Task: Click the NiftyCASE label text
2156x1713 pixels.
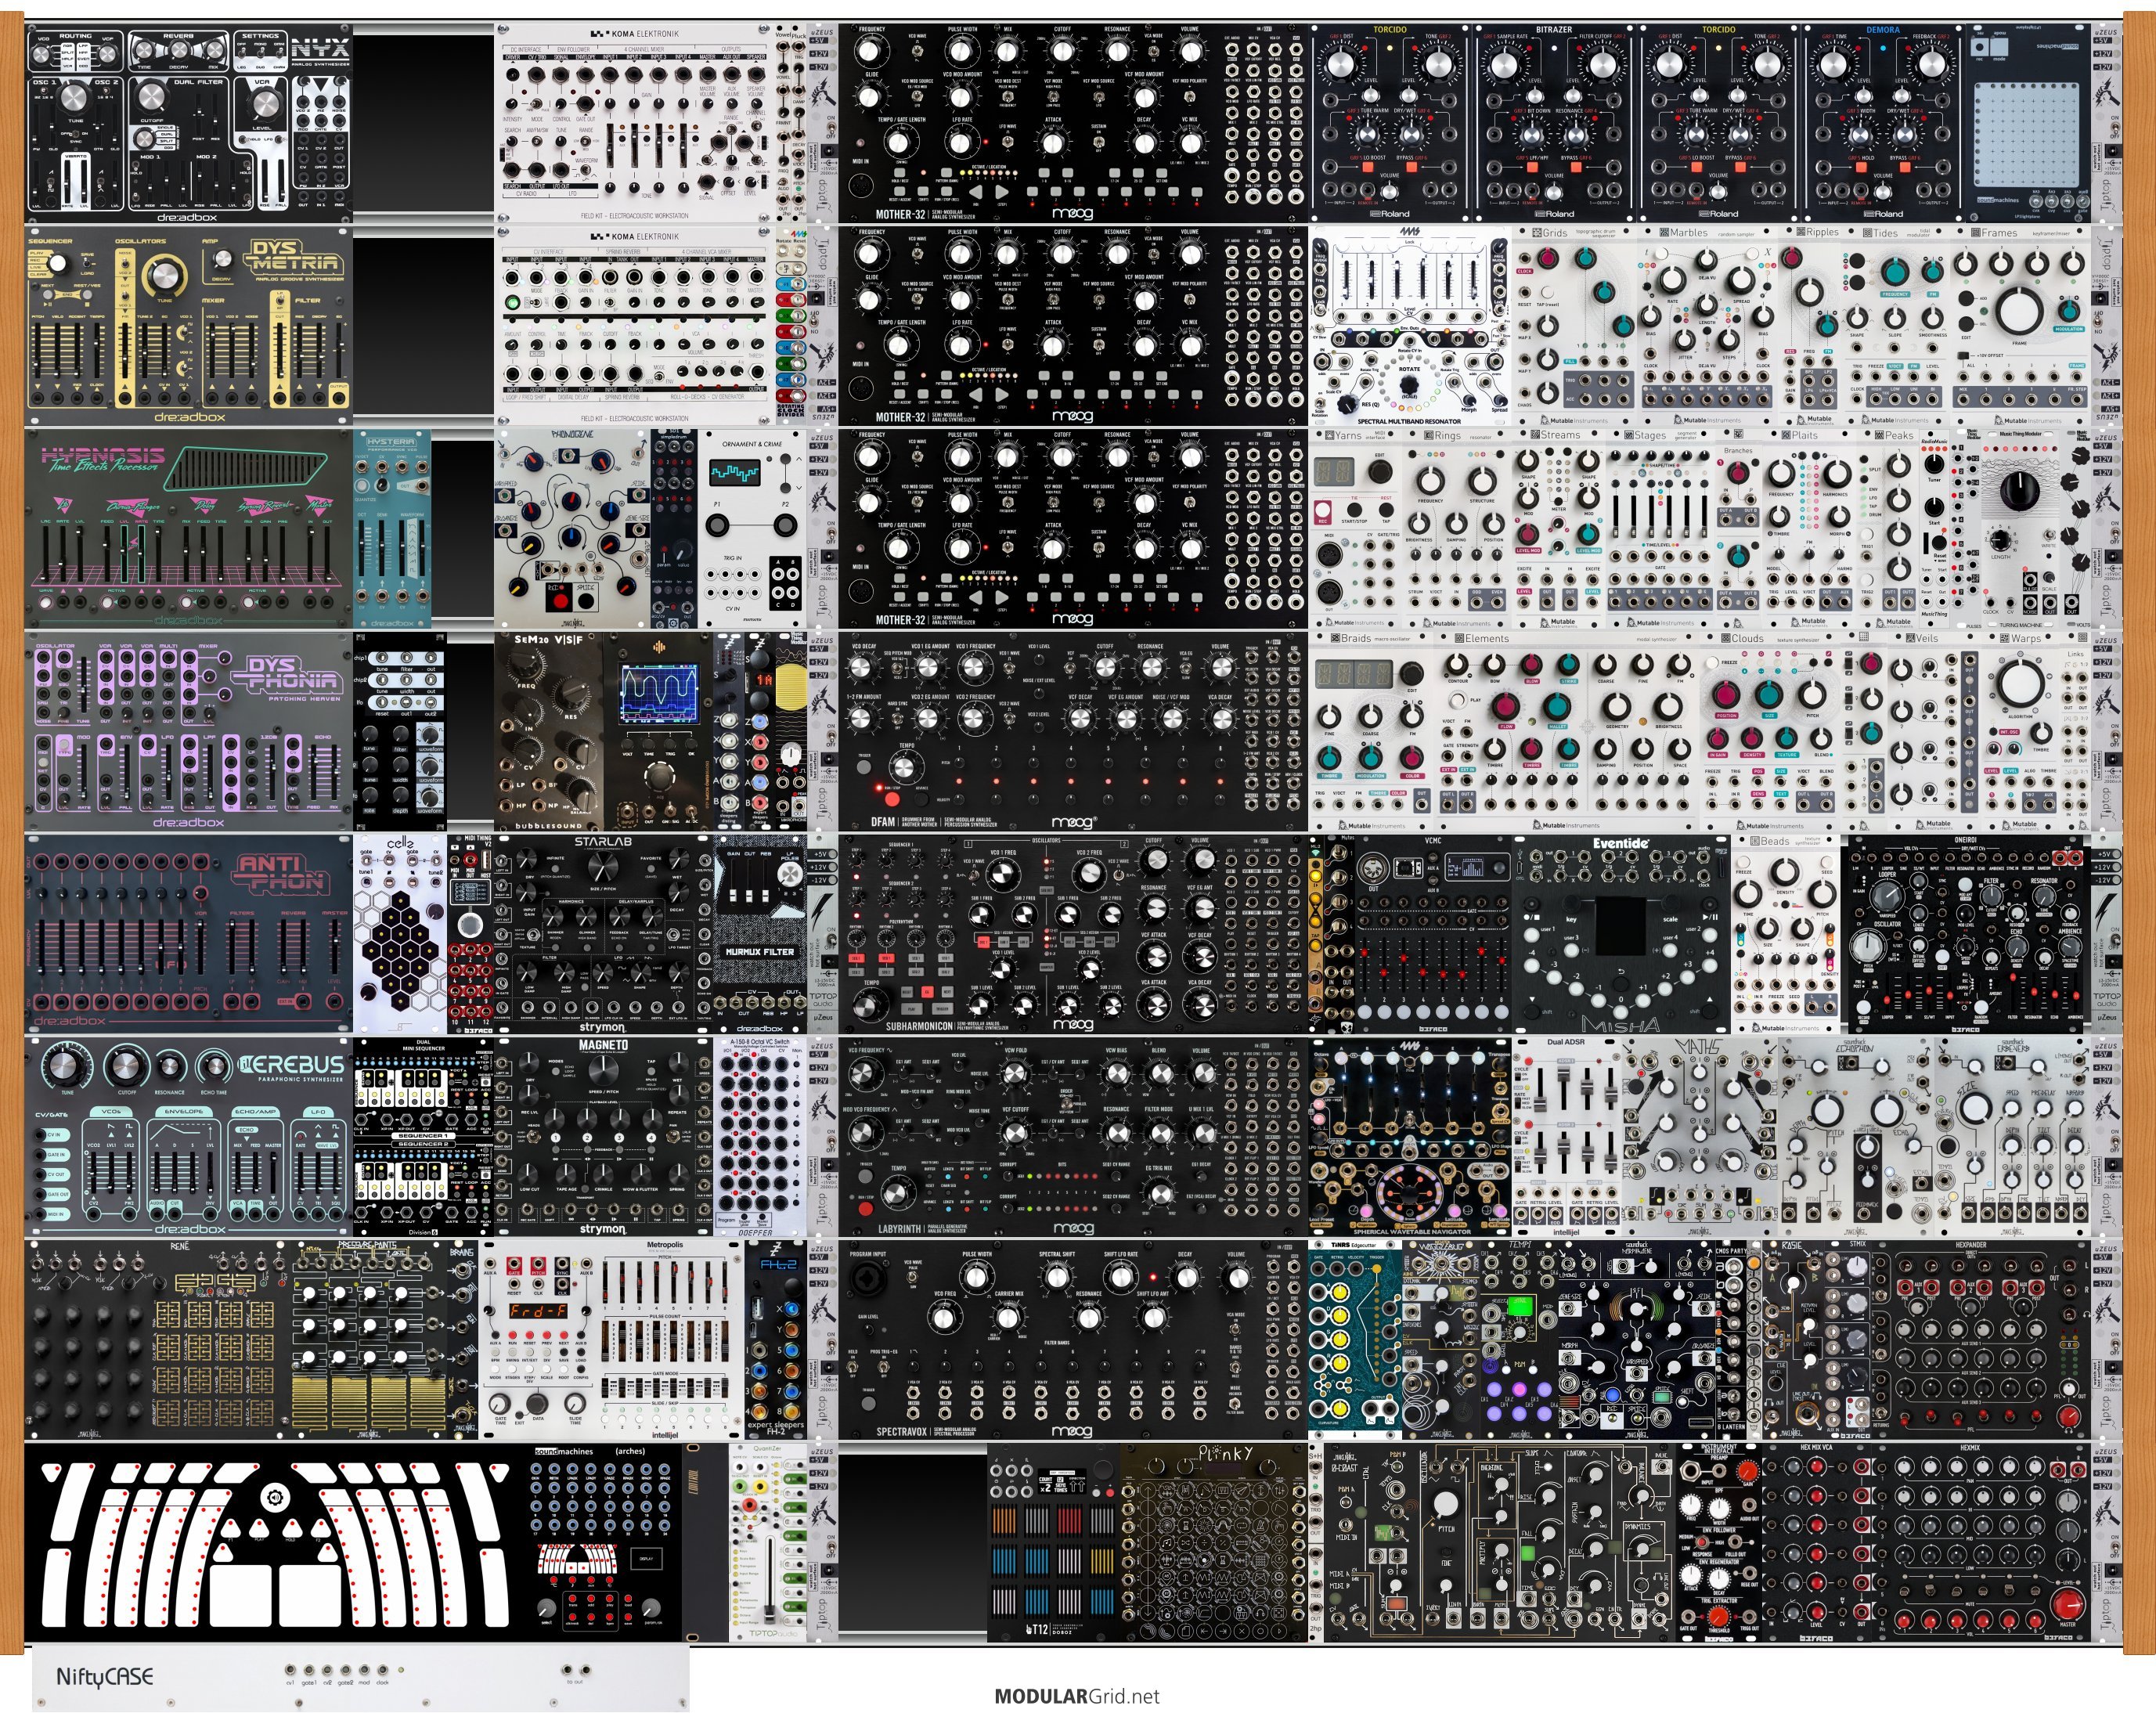Action: coord(105,1676)
